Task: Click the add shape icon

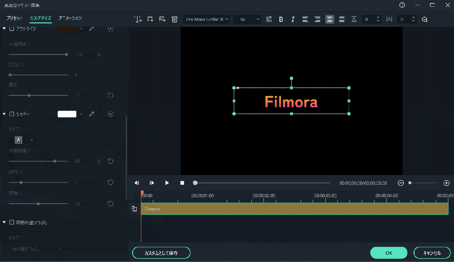Action: 150,19
